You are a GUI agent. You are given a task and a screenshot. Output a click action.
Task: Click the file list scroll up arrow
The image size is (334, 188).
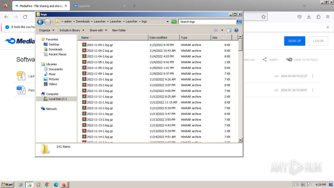[240, 37]
